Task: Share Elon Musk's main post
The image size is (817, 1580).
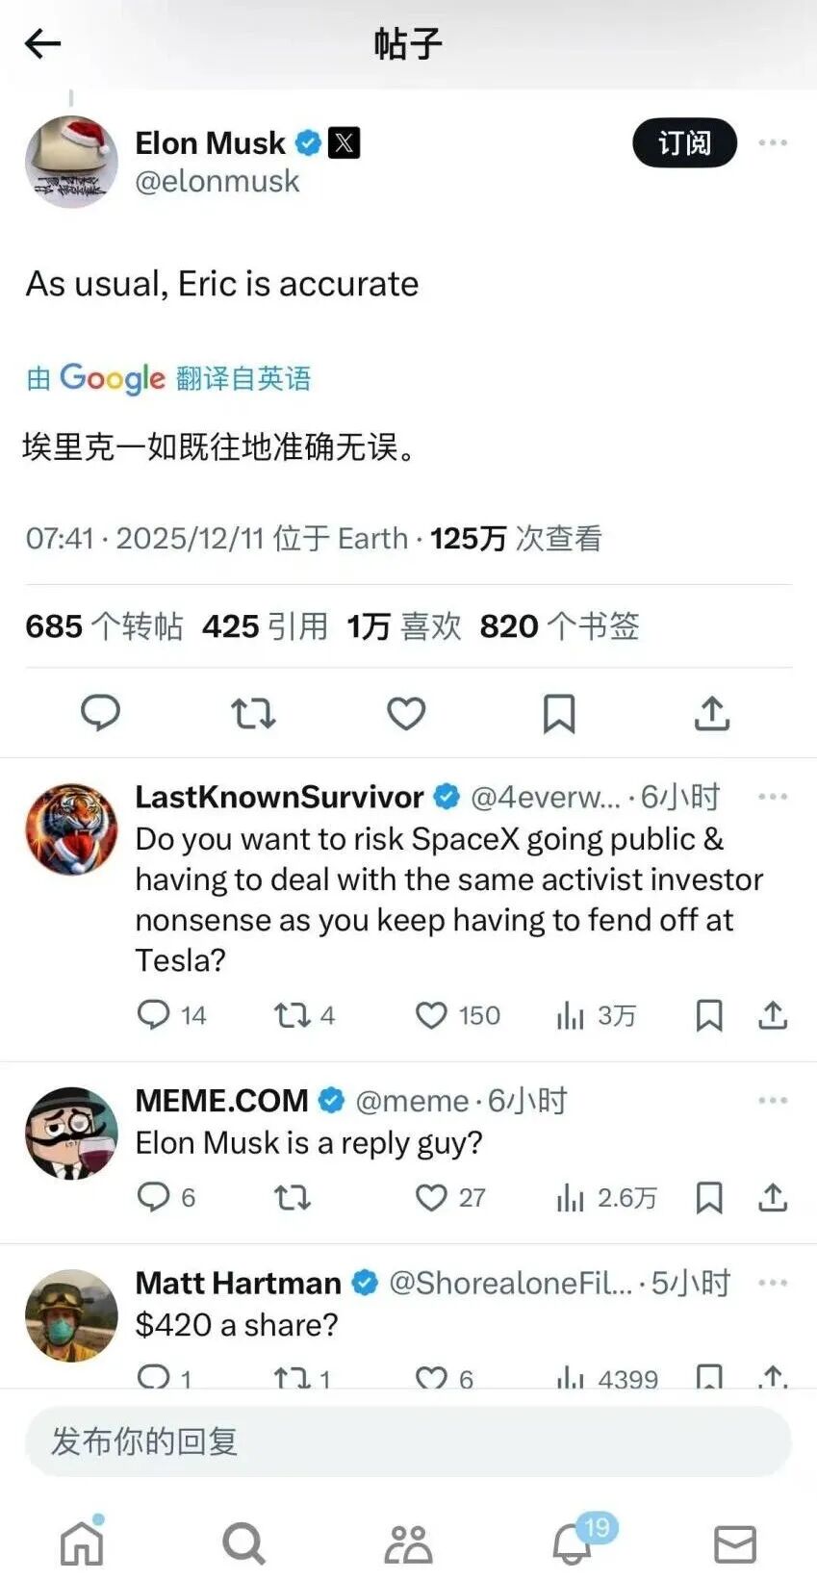Action: 712,713
